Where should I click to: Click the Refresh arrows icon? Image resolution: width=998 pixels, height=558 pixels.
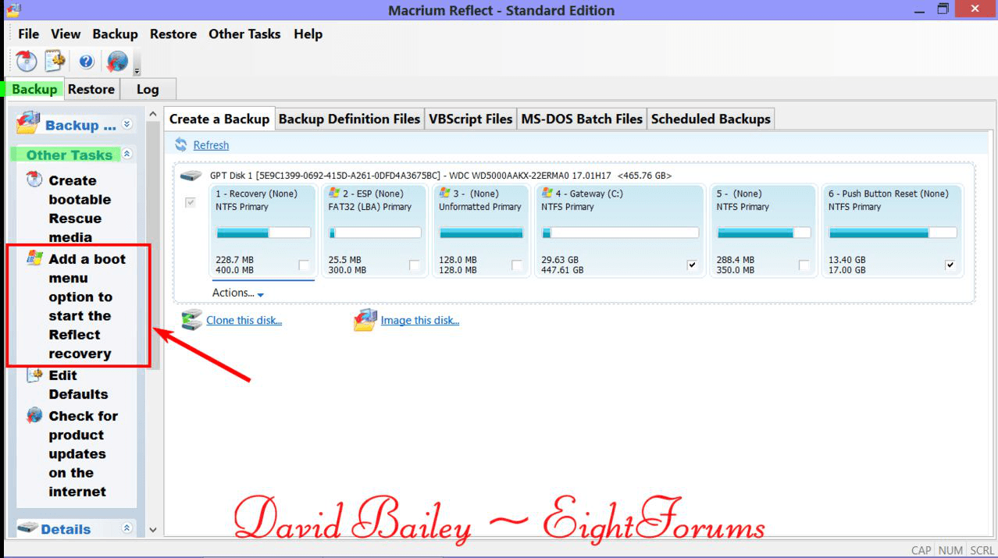click(181, 144)
